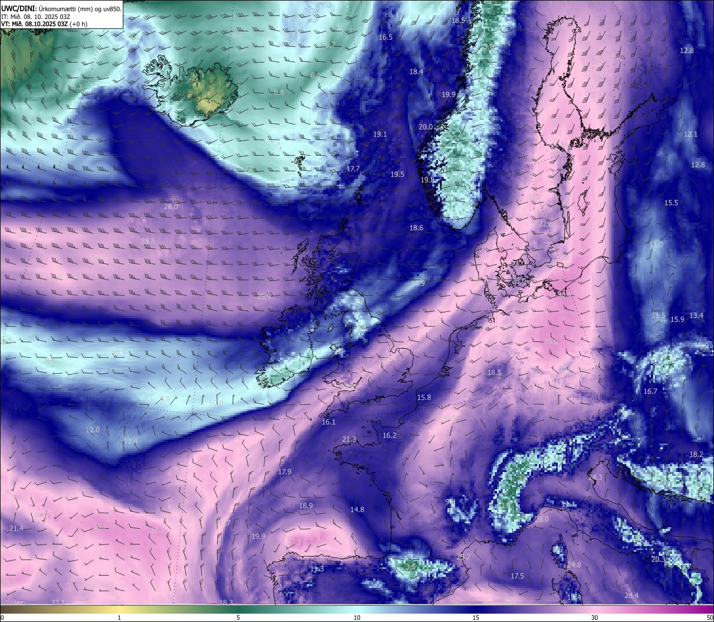Screen dimensions: 714x622
Task: Click the 16.1 value label
Action: coord(329,422)
